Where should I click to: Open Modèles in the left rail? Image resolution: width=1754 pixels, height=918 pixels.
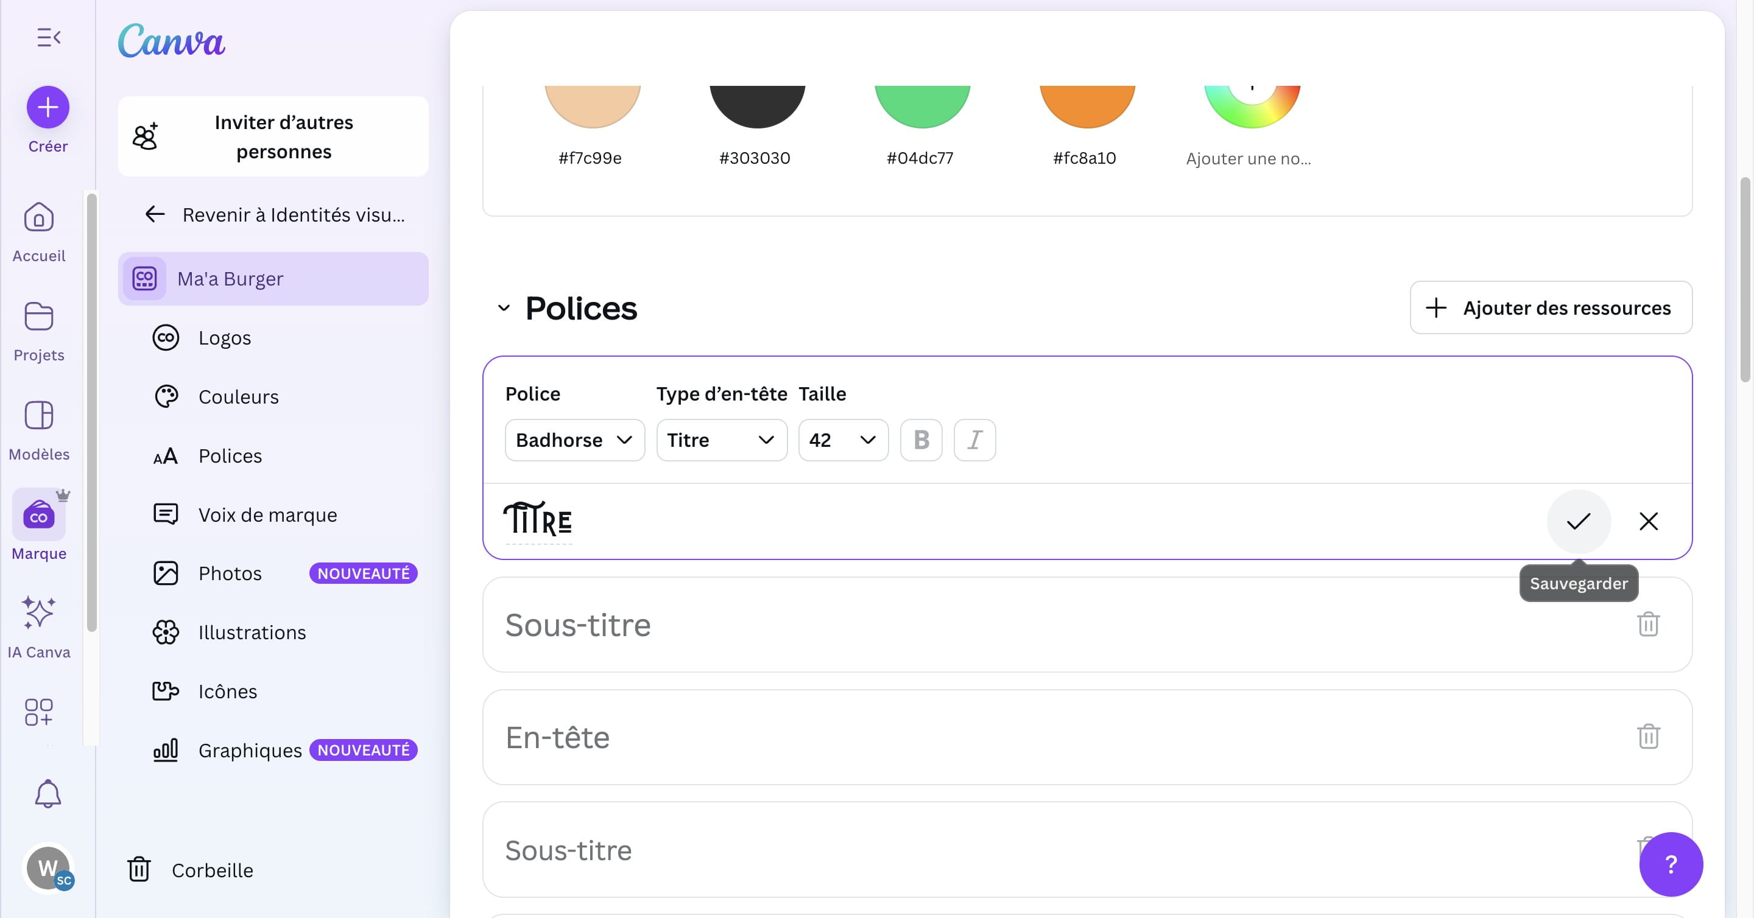pyautogui.click(x=39, y=415)
